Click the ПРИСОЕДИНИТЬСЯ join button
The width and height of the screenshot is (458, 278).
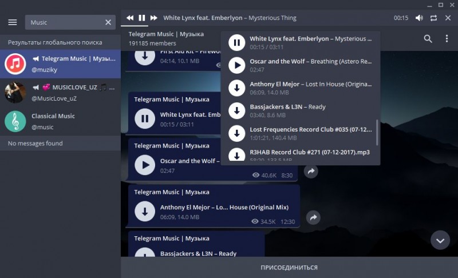point(289,268)
